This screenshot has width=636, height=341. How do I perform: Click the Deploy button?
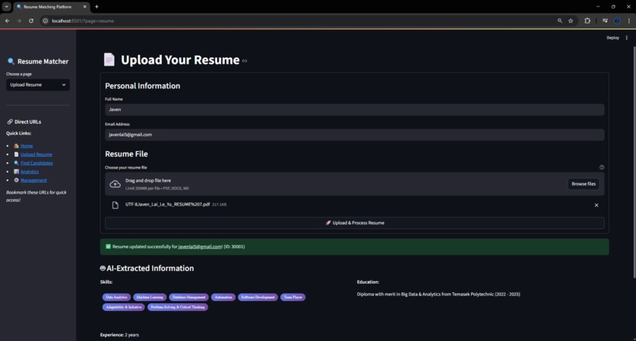(612, 38)
